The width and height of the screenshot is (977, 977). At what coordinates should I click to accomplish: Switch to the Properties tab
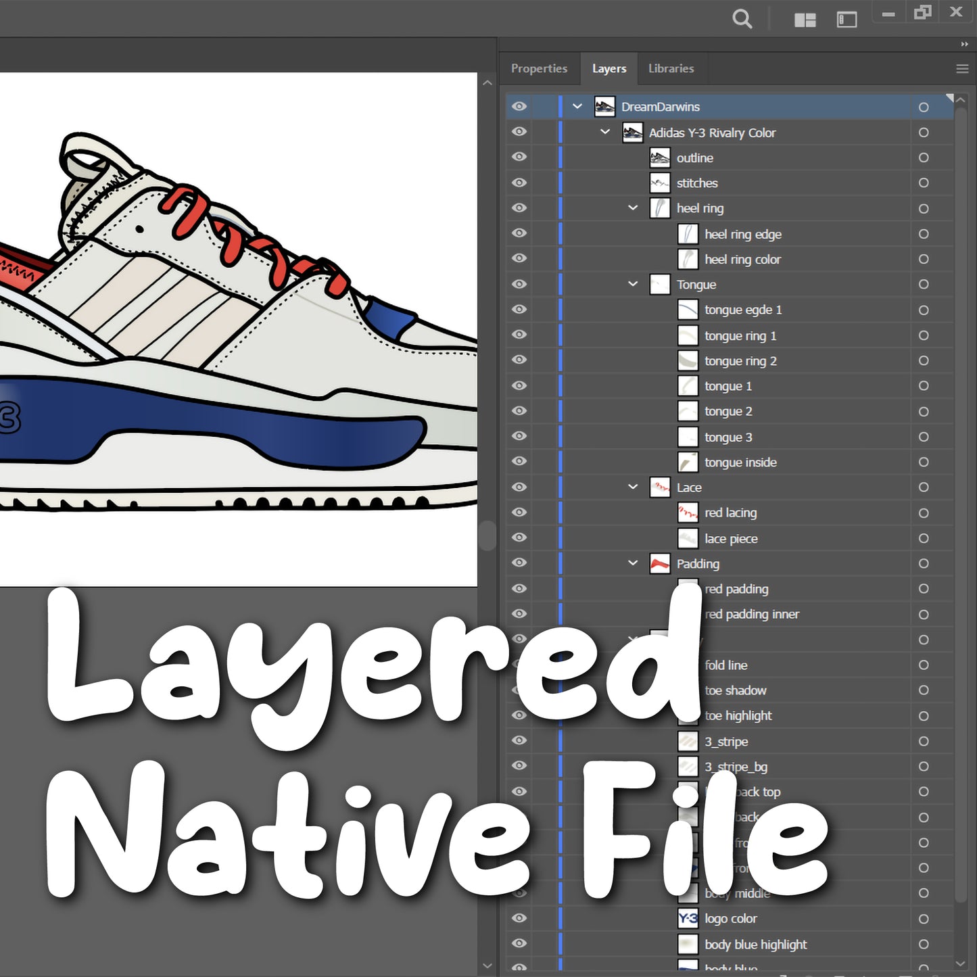(539, 68)
